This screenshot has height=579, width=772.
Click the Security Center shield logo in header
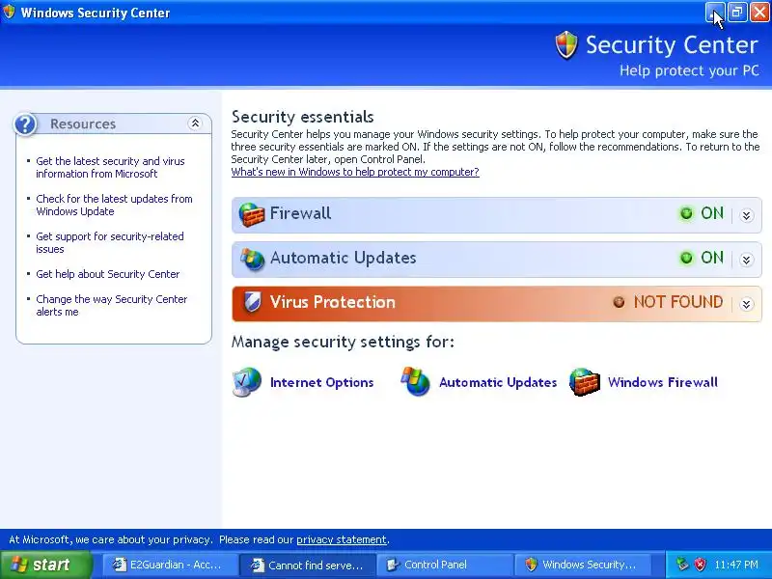[566, 44]
